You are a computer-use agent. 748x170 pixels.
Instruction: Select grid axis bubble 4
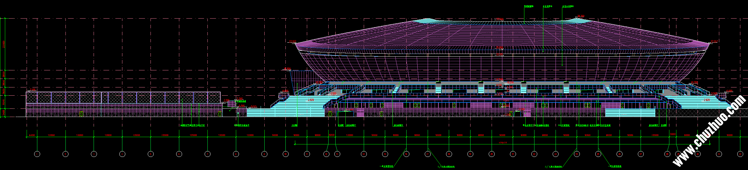tap(122, 154)
